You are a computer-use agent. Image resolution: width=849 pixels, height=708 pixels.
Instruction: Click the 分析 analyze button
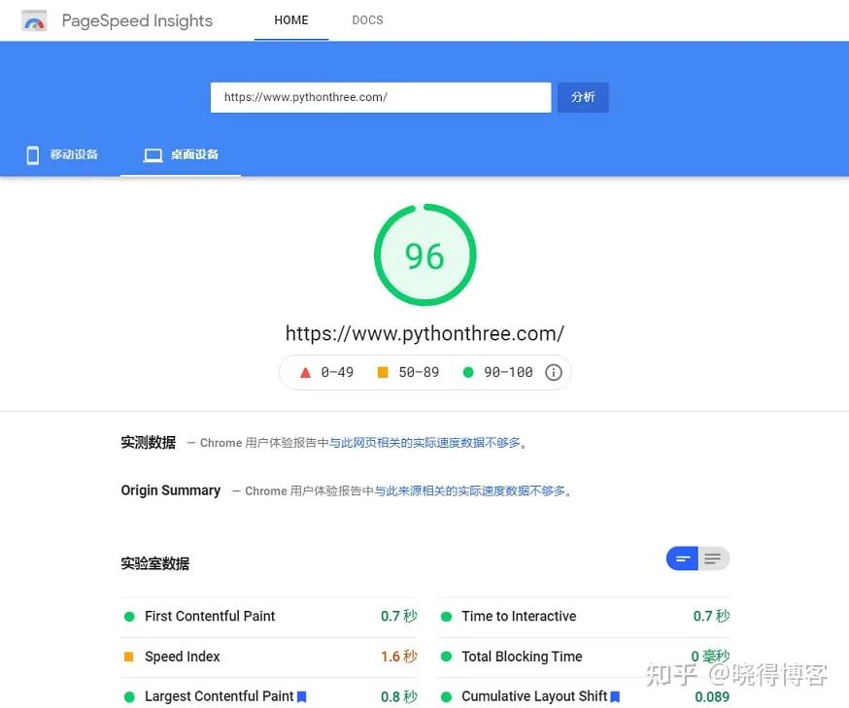coord(583,97)
